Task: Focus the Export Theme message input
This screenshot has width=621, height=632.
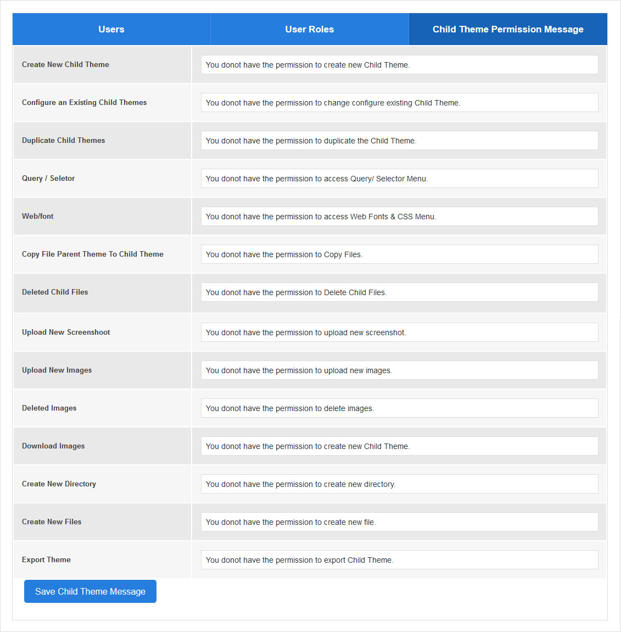Action: pyautogui.click(x=399, y=560)
